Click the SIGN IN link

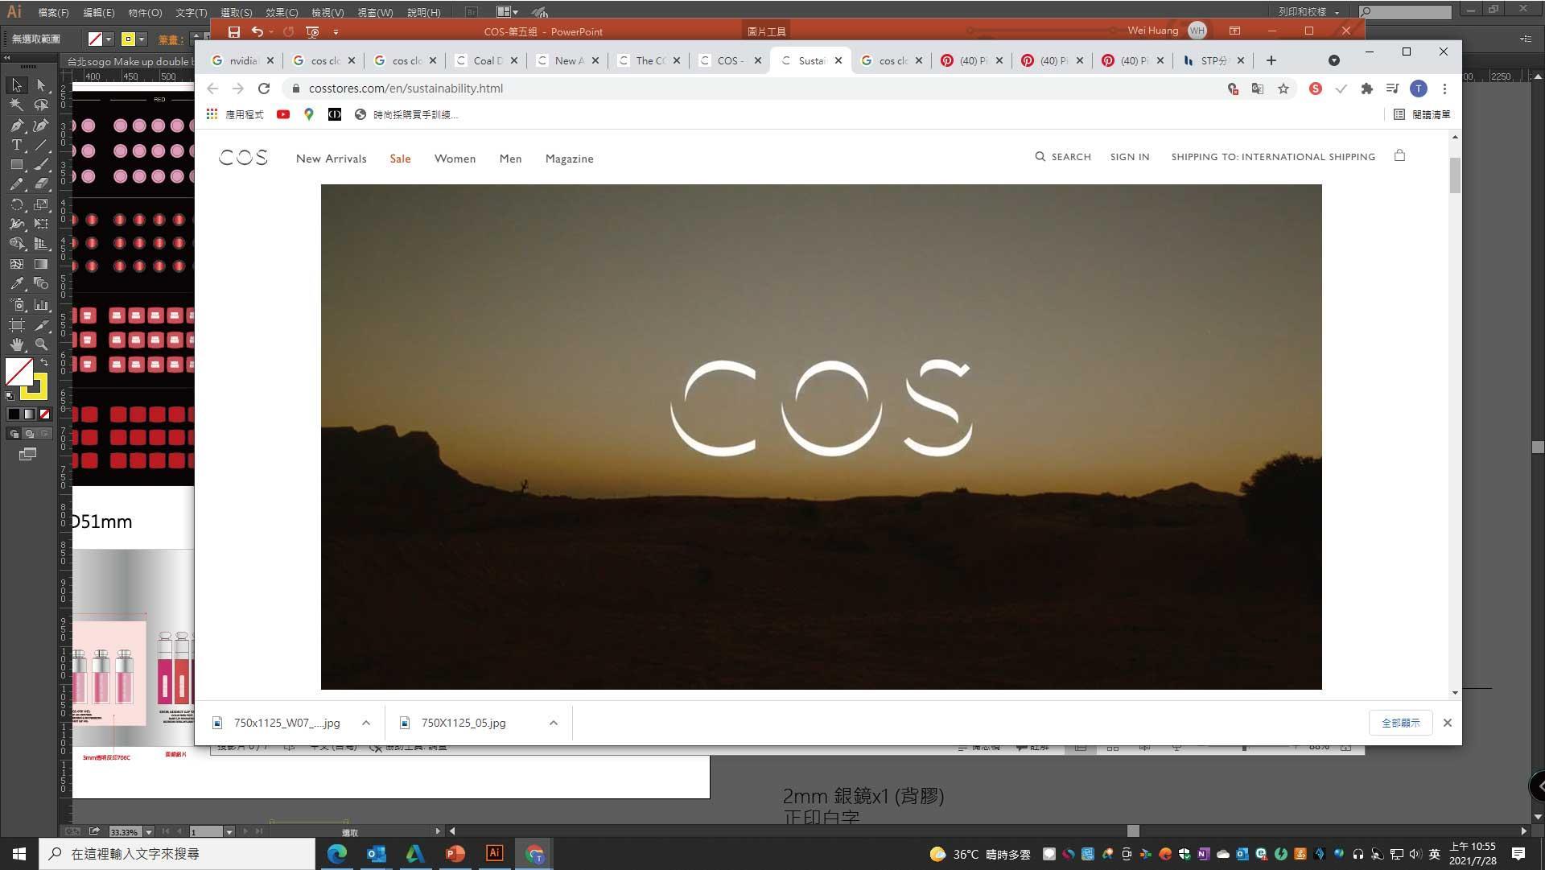point(1129,157)
